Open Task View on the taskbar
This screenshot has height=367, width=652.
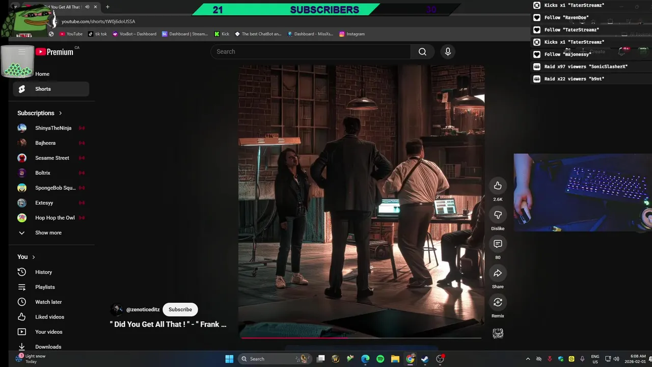[x=321, y=359]
